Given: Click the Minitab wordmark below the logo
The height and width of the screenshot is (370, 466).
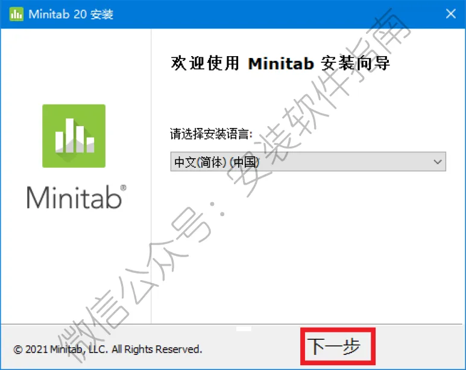Looking at the screenshot, I should pos(74,197).
